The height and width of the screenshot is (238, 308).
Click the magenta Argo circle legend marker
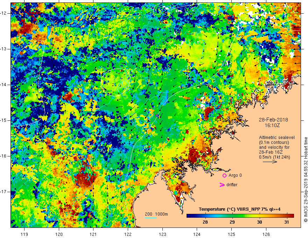tap(224, 176)
